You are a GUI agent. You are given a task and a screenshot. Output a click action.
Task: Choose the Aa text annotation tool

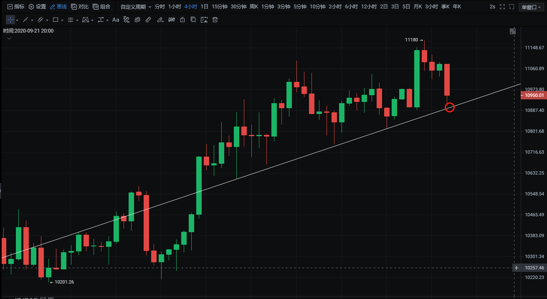pos(116,20)
